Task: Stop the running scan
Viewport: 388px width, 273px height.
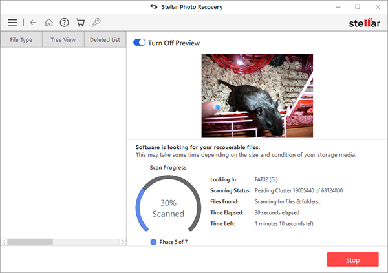Action: [352, 259]
